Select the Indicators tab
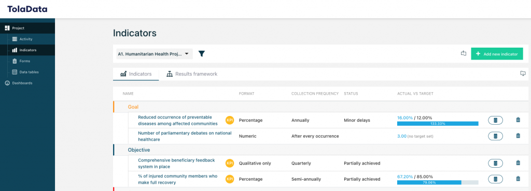The height and width of the screenshot is (191, 531). (136, 74)
